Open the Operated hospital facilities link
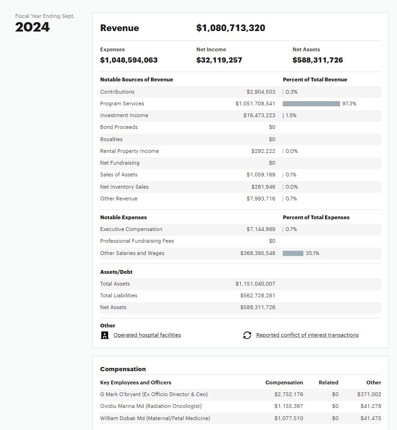This screenshot has height=430, width=397. (x=147, y=335)
